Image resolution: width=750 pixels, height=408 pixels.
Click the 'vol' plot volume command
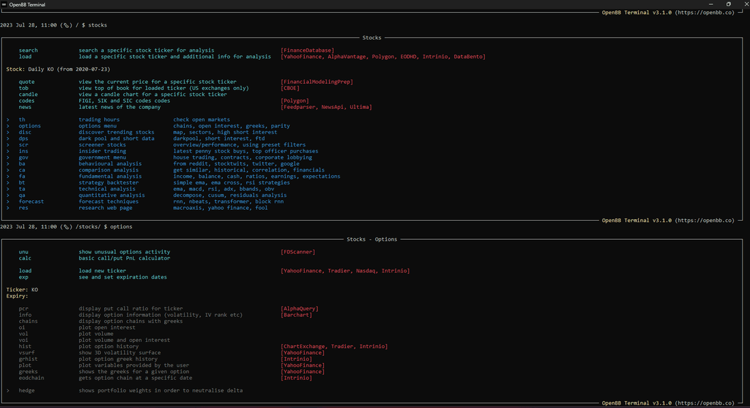click(x=23, y=334)
